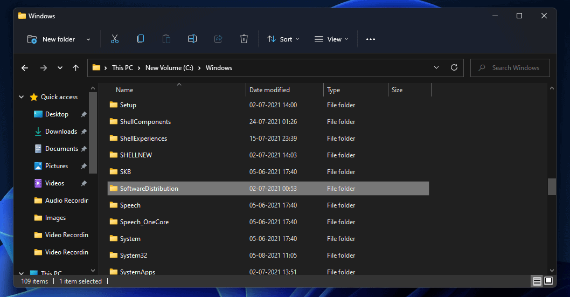Screen dimensions: 570x297
Task: Click the file list vertical scrollbar thumb
Action: tap(552, 187)
